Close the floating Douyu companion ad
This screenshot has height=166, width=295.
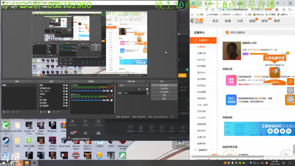(288, 53)
